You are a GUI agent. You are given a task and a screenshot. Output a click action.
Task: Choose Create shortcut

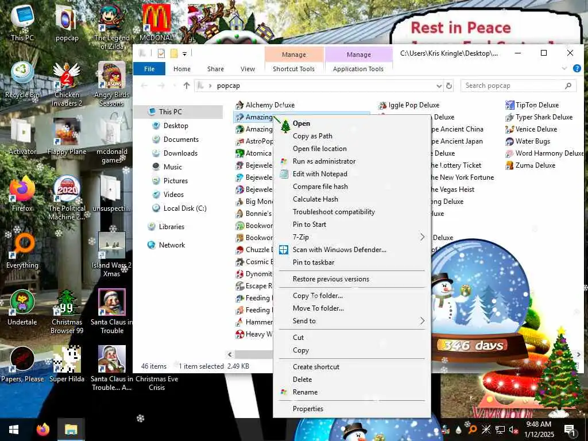coord(352,367)
